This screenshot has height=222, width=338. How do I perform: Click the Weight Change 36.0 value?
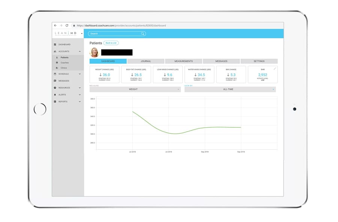[106, 75]
